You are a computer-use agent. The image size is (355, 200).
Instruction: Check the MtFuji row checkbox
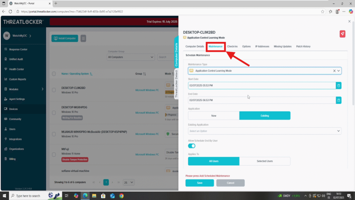(x=54, y=155)
